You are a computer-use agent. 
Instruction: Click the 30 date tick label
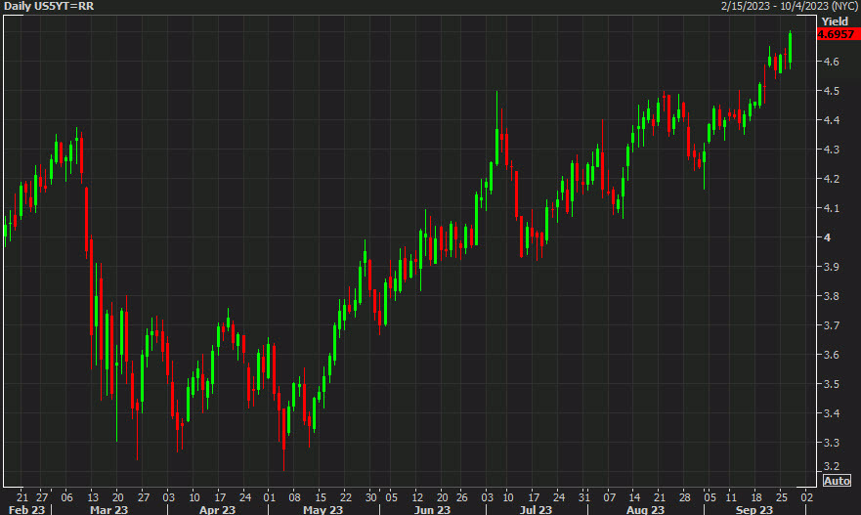[371, 497]
